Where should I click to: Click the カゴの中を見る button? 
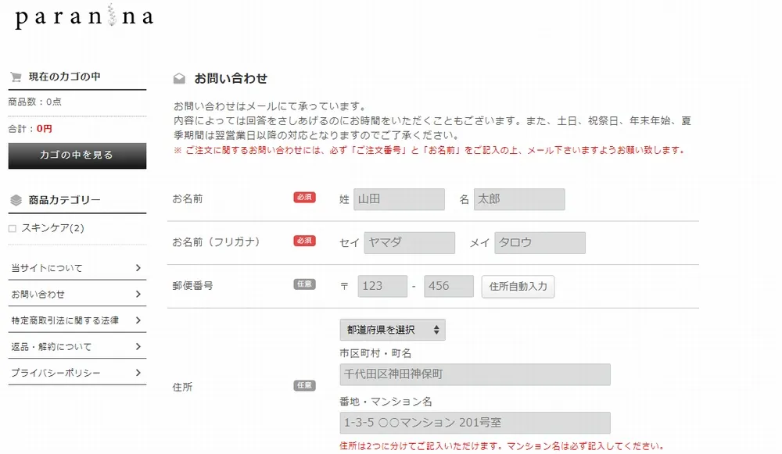pos(77,156)
